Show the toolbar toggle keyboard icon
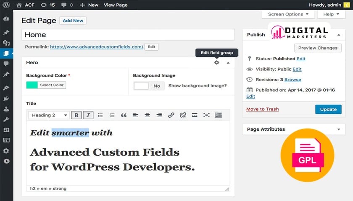This screenshot has height=201, width=353. coord(219,115)
